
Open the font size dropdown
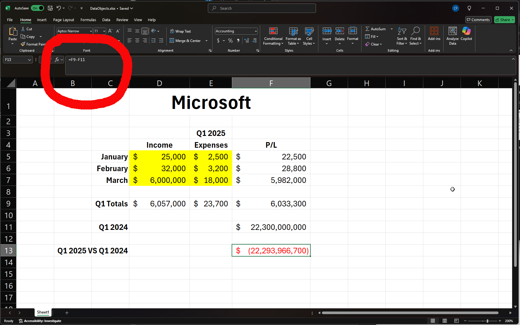(x=104, y=31)
